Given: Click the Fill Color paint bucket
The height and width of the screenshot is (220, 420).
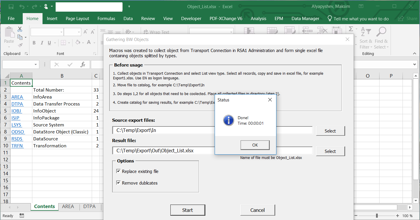Looking at the screenshot, I should click(78, 42).
